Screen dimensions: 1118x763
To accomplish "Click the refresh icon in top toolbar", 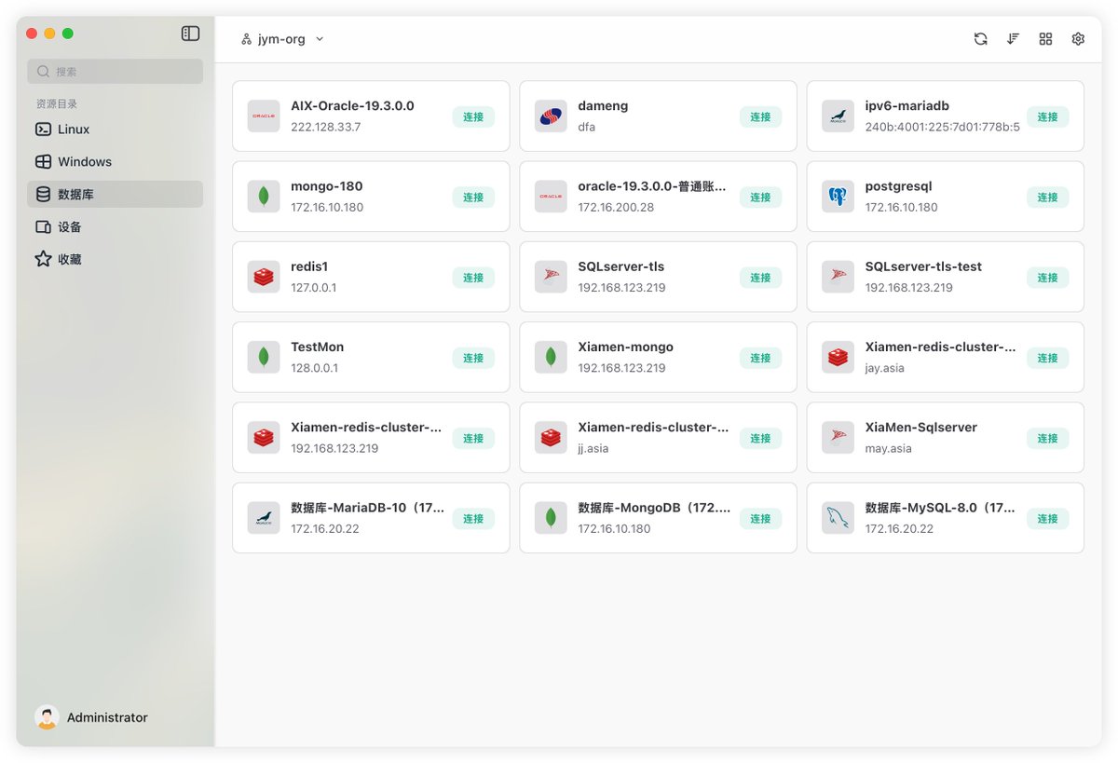I will tap(980, 39).
